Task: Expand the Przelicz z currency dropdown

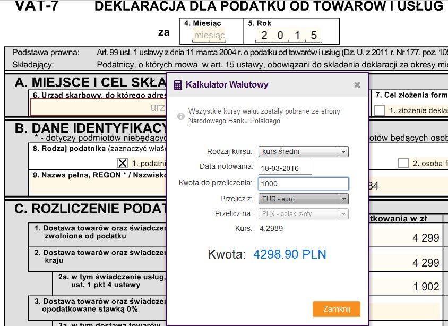Action: click(x=304, y=199)
